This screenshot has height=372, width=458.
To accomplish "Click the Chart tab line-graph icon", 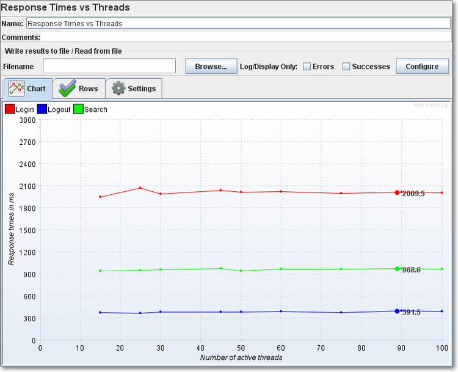I will coord(16,89).
